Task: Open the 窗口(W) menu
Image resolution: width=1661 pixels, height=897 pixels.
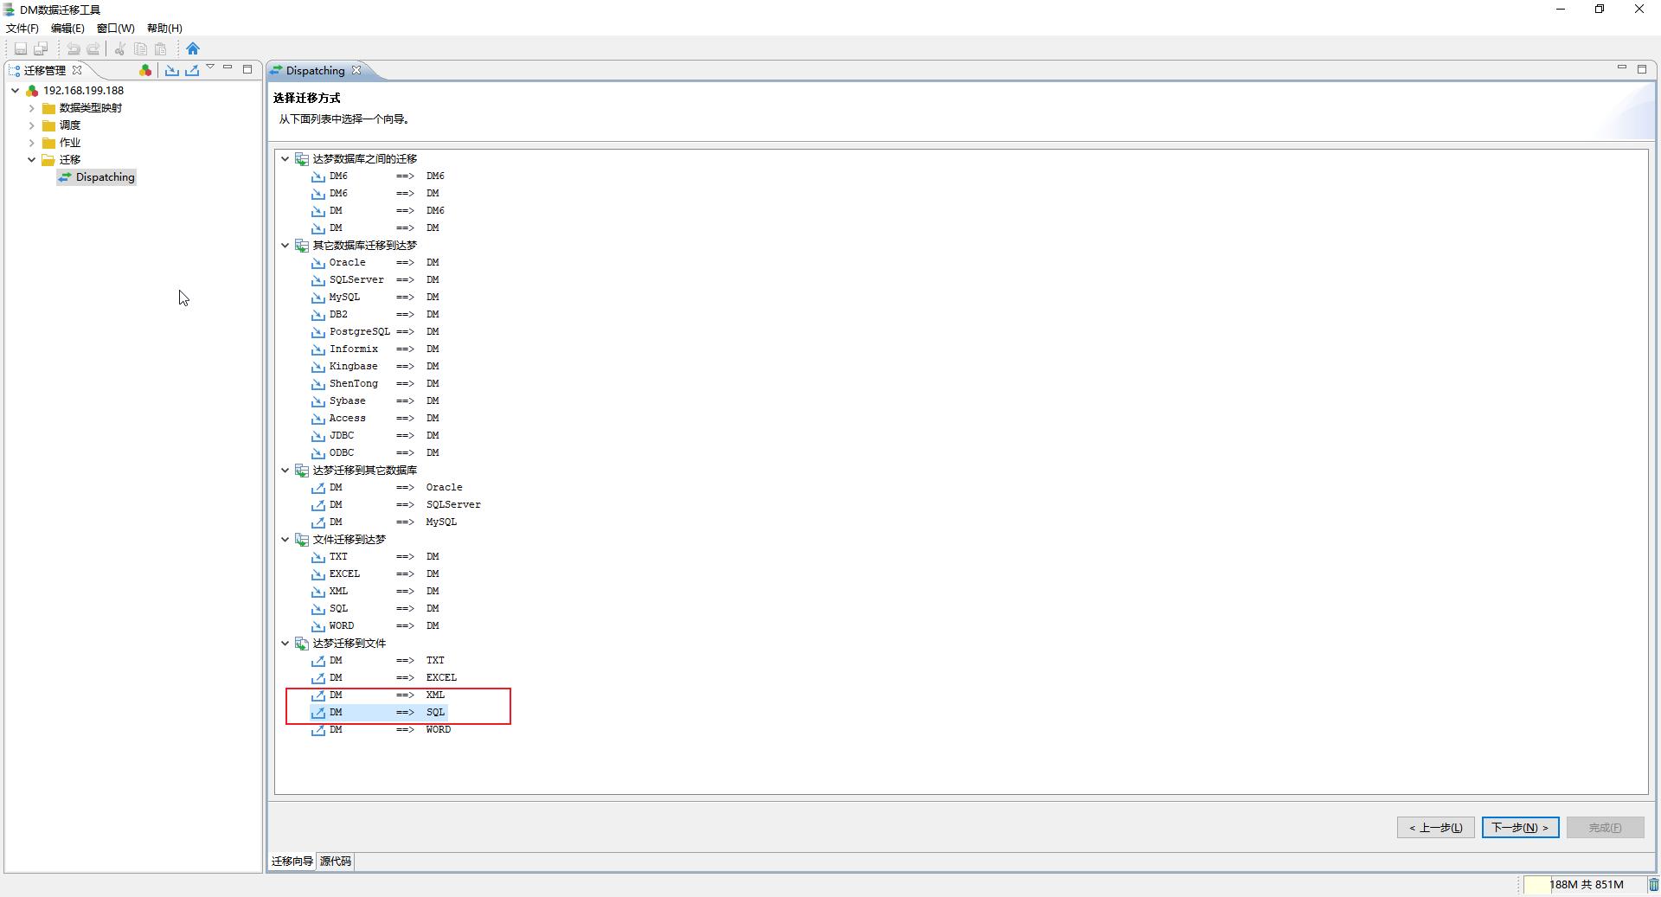Action: point(115,29)
